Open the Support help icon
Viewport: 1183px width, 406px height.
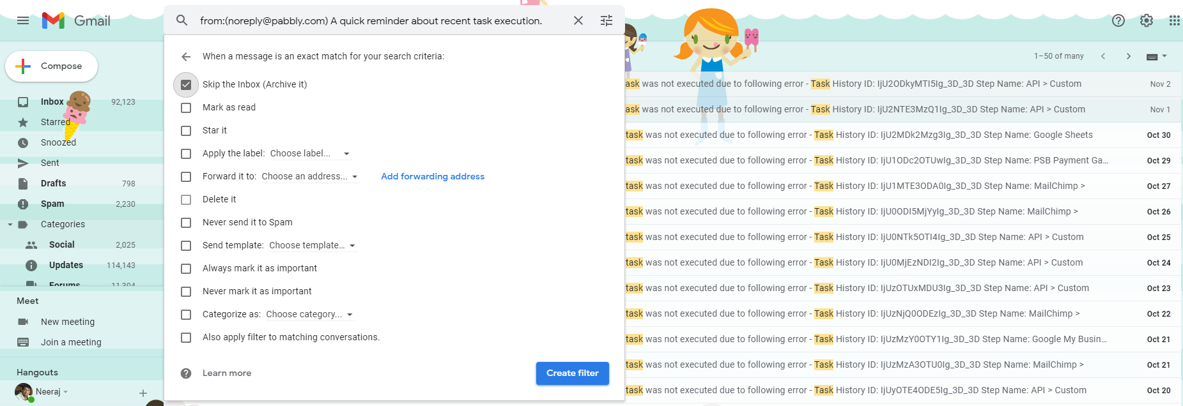(x=1118, y=20)
